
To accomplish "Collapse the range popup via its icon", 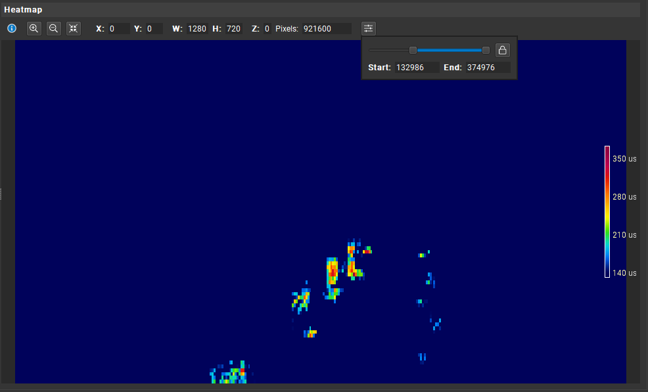I will 368,28.
